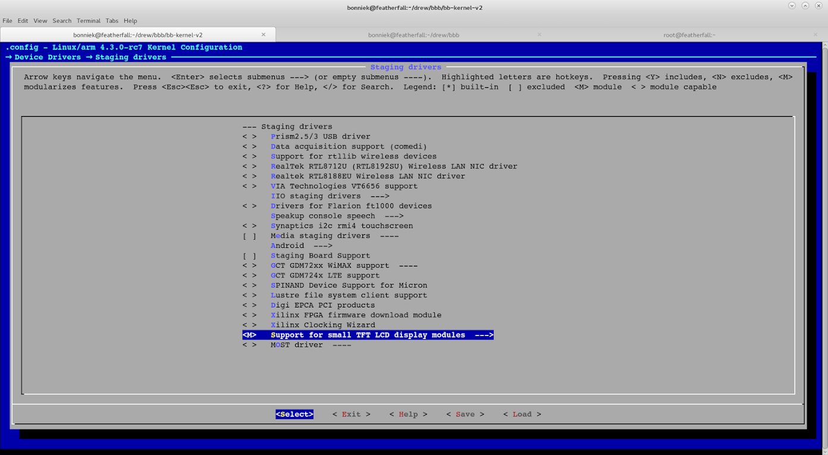Click the Select button
The image size is (828, 455).
click(294, 414)
